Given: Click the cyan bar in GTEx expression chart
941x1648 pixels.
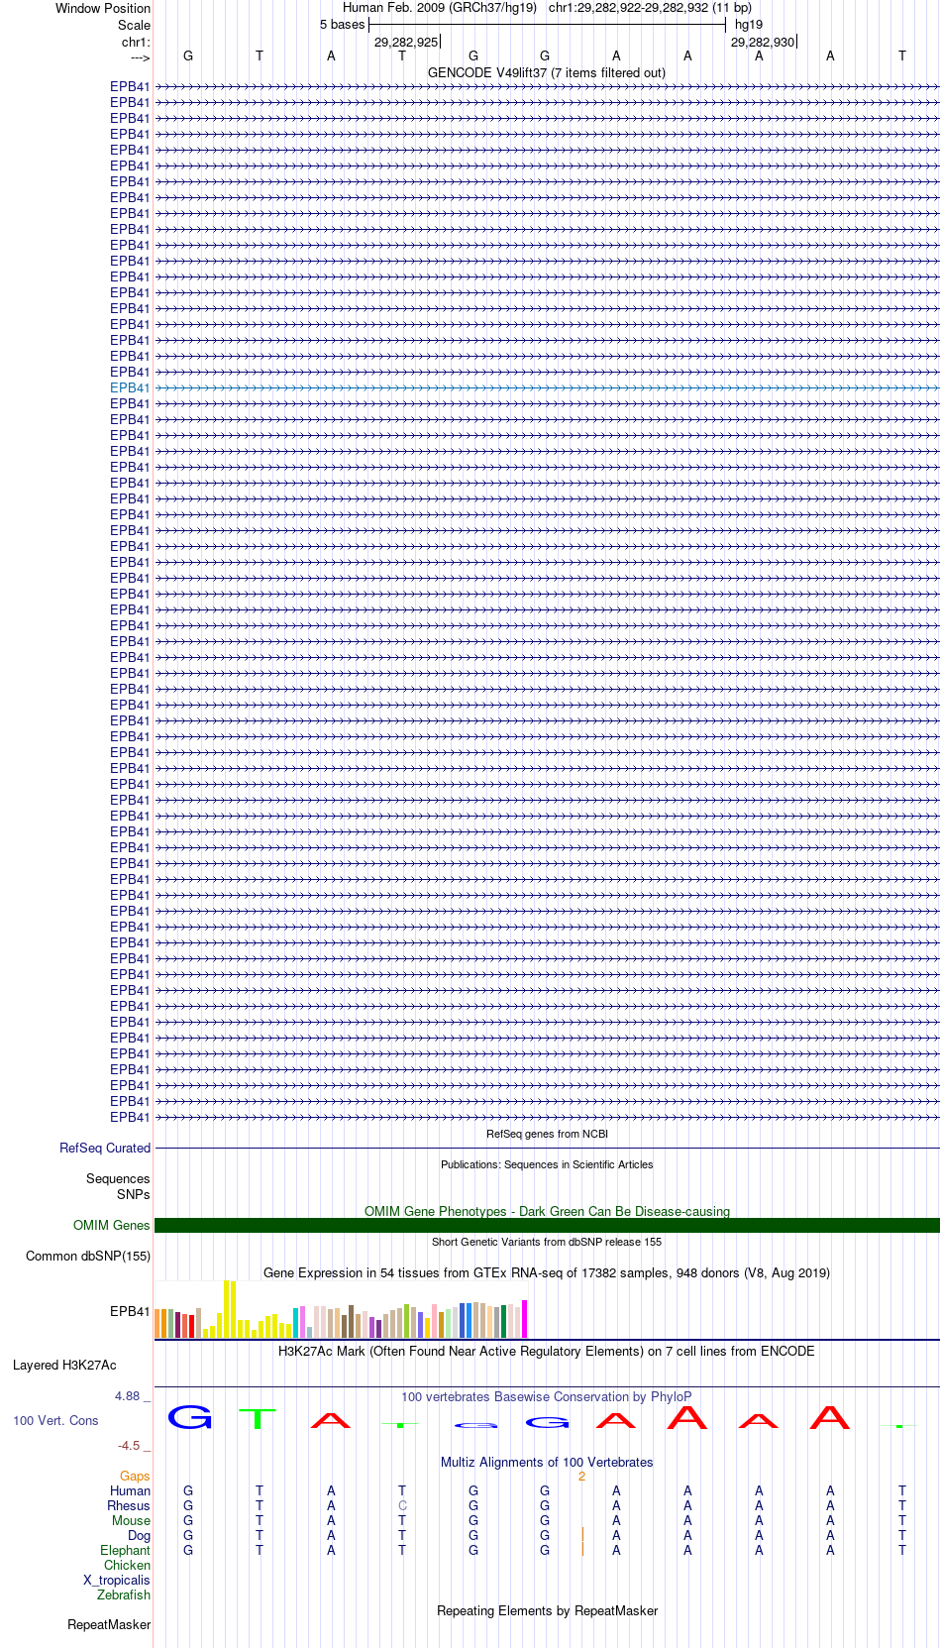Looking at the screenshot, I should click(x=295, y=1323).
